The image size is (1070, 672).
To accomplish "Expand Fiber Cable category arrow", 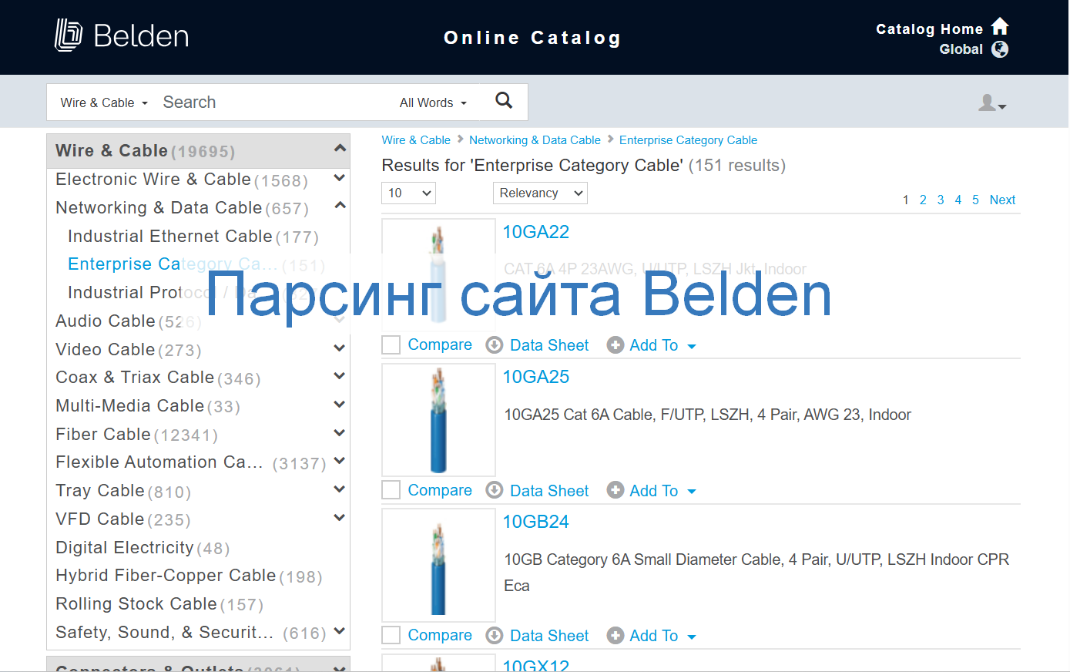I will [339, 433].
